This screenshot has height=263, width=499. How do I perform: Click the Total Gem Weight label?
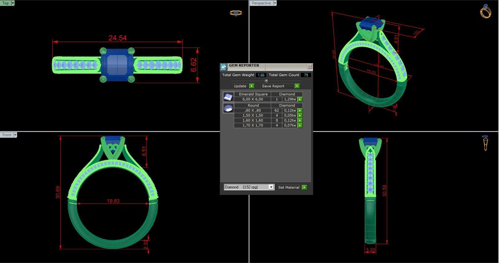click(x=238, y=75)
